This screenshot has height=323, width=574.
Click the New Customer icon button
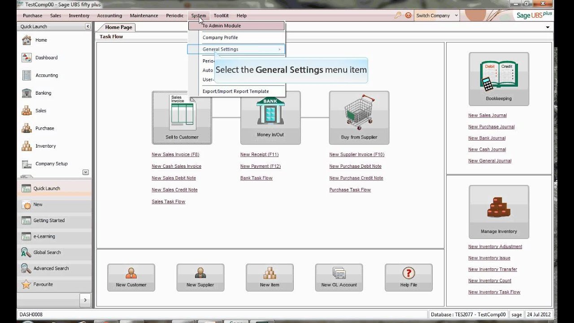tap(131, 277)
